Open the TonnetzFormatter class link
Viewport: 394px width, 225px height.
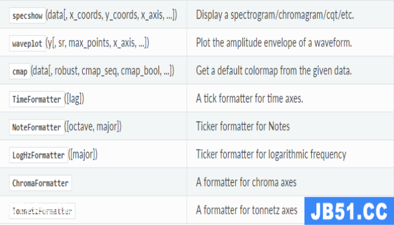(42, 211)
